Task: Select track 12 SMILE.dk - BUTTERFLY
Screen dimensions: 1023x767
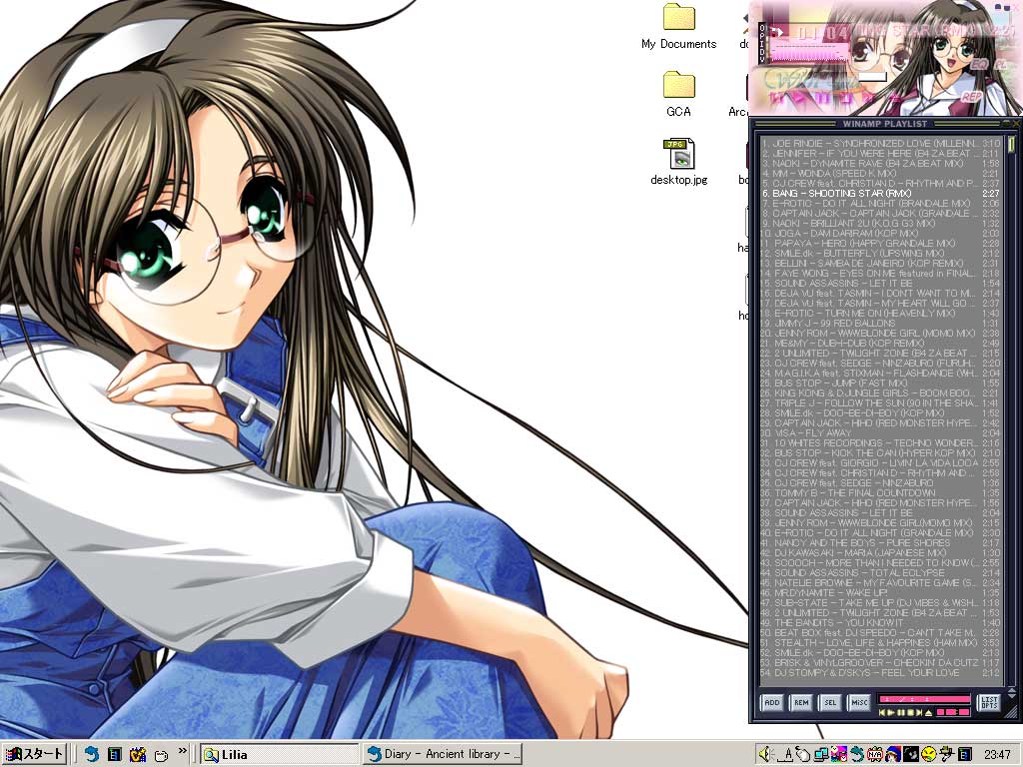Action: pyautogui.click(x=881, y=253)
